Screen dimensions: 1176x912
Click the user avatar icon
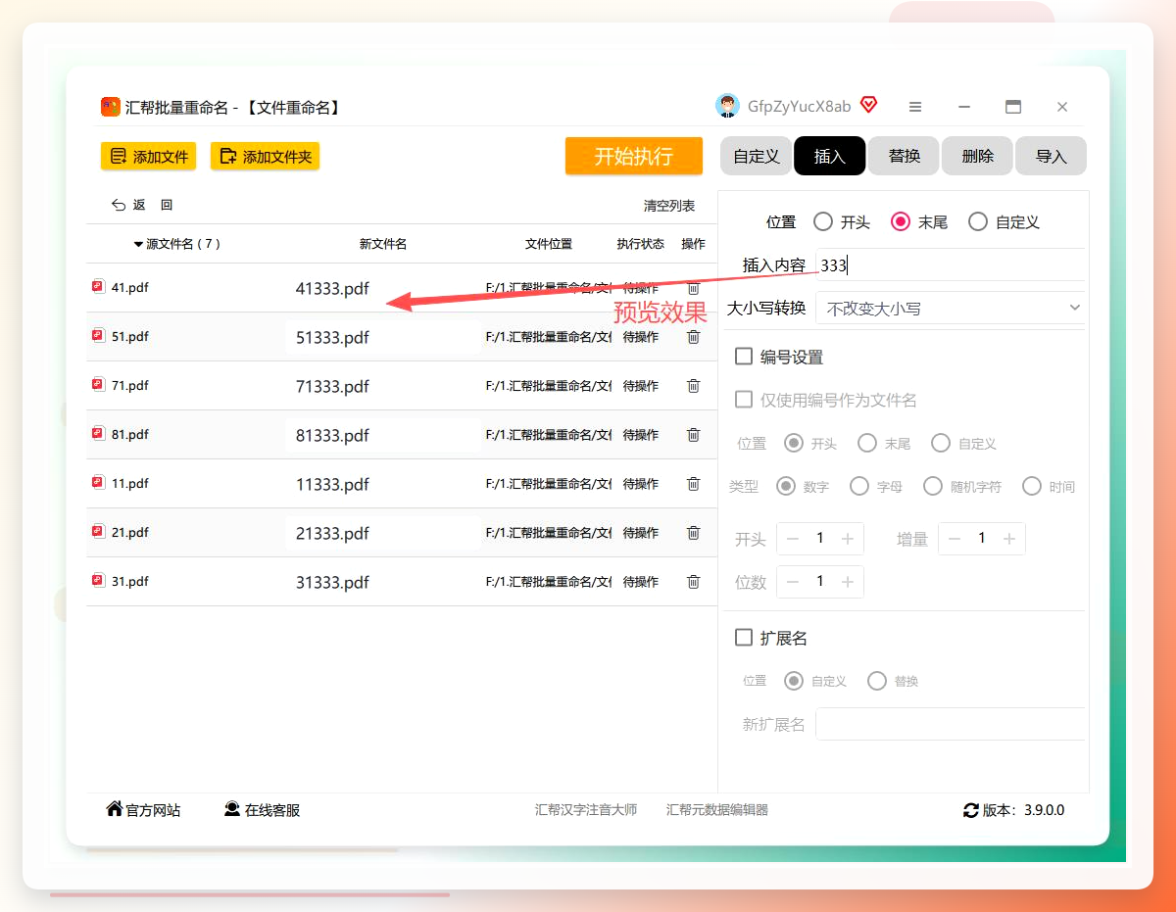(728, 106)
